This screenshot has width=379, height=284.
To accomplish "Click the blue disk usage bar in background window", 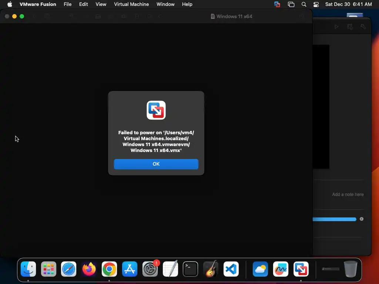I will 335,219.
